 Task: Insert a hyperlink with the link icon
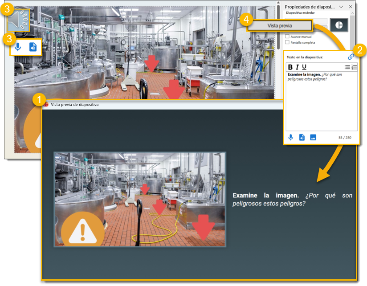pos(351,57)
